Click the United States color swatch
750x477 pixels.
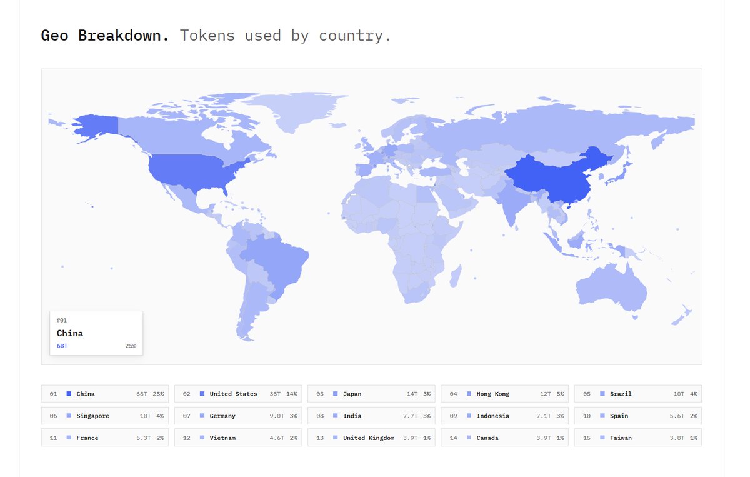[x=202, y=394]
